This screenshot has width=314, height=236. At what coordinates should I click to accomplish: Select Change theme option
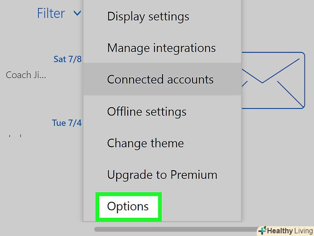(x=145, y=143)
